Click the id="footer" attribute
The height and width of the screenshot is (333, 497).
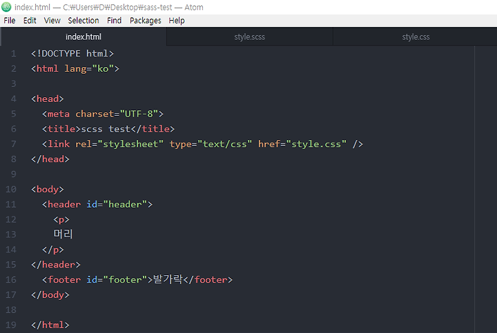click(x=117, y=280)
